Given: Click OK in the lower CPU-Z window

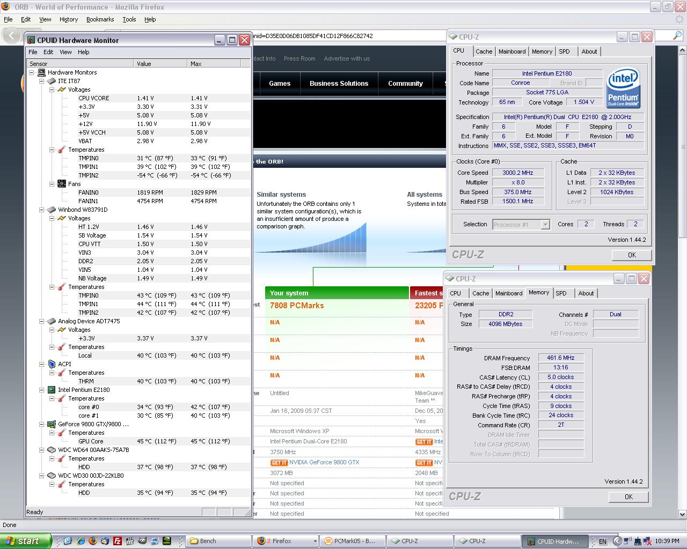Looking at the screenshot, I should pyautogui.click(x=628, y=497).
